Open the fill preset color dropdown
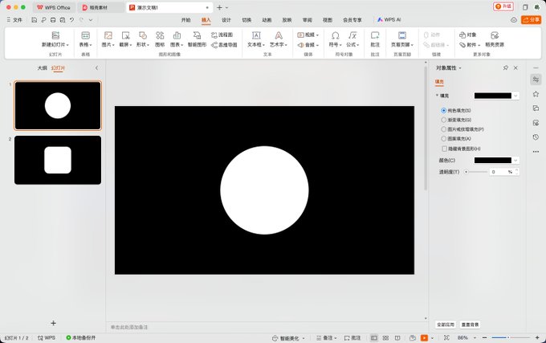Viewport: 546px width, 343px height. (515, 96)
